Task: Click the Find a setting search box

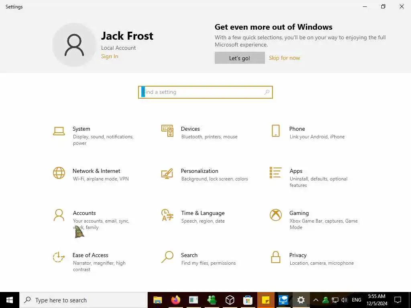Action: 205,92
